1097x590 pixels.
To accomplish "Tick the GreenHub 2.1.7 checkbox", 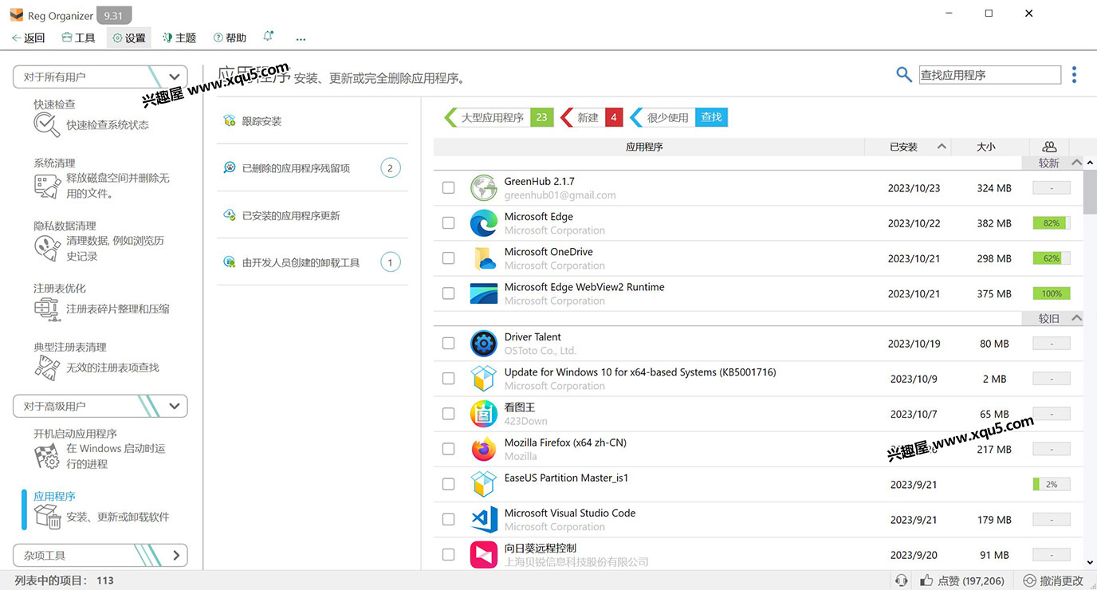I will coord(448,188).
